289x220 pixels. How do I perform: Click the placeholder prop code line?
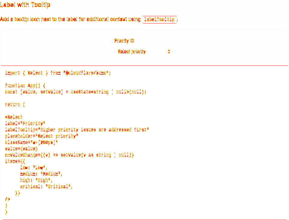42,136
